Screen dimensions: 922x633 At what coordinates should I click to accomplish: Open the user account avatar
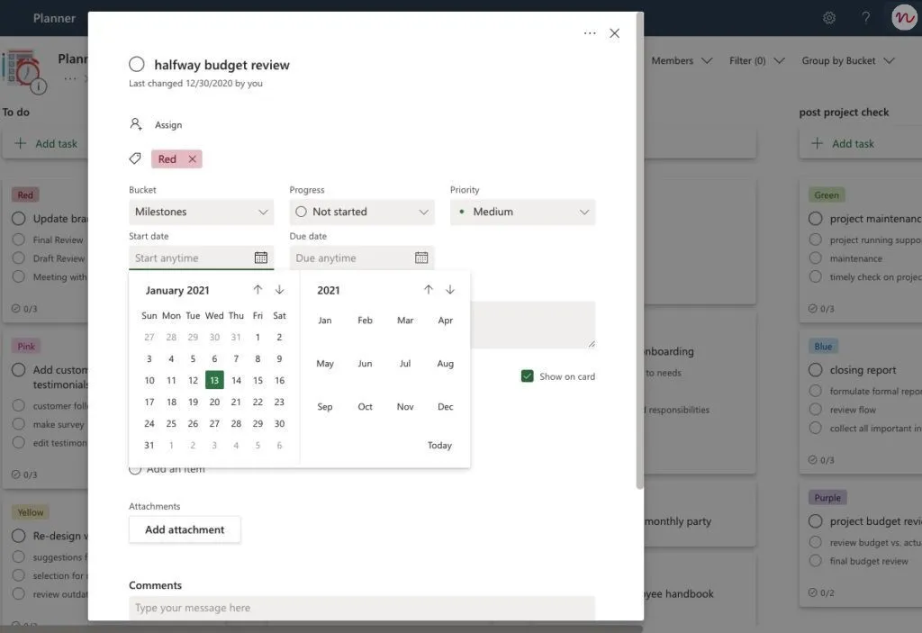pyautogui.click(x=904, y=18)
